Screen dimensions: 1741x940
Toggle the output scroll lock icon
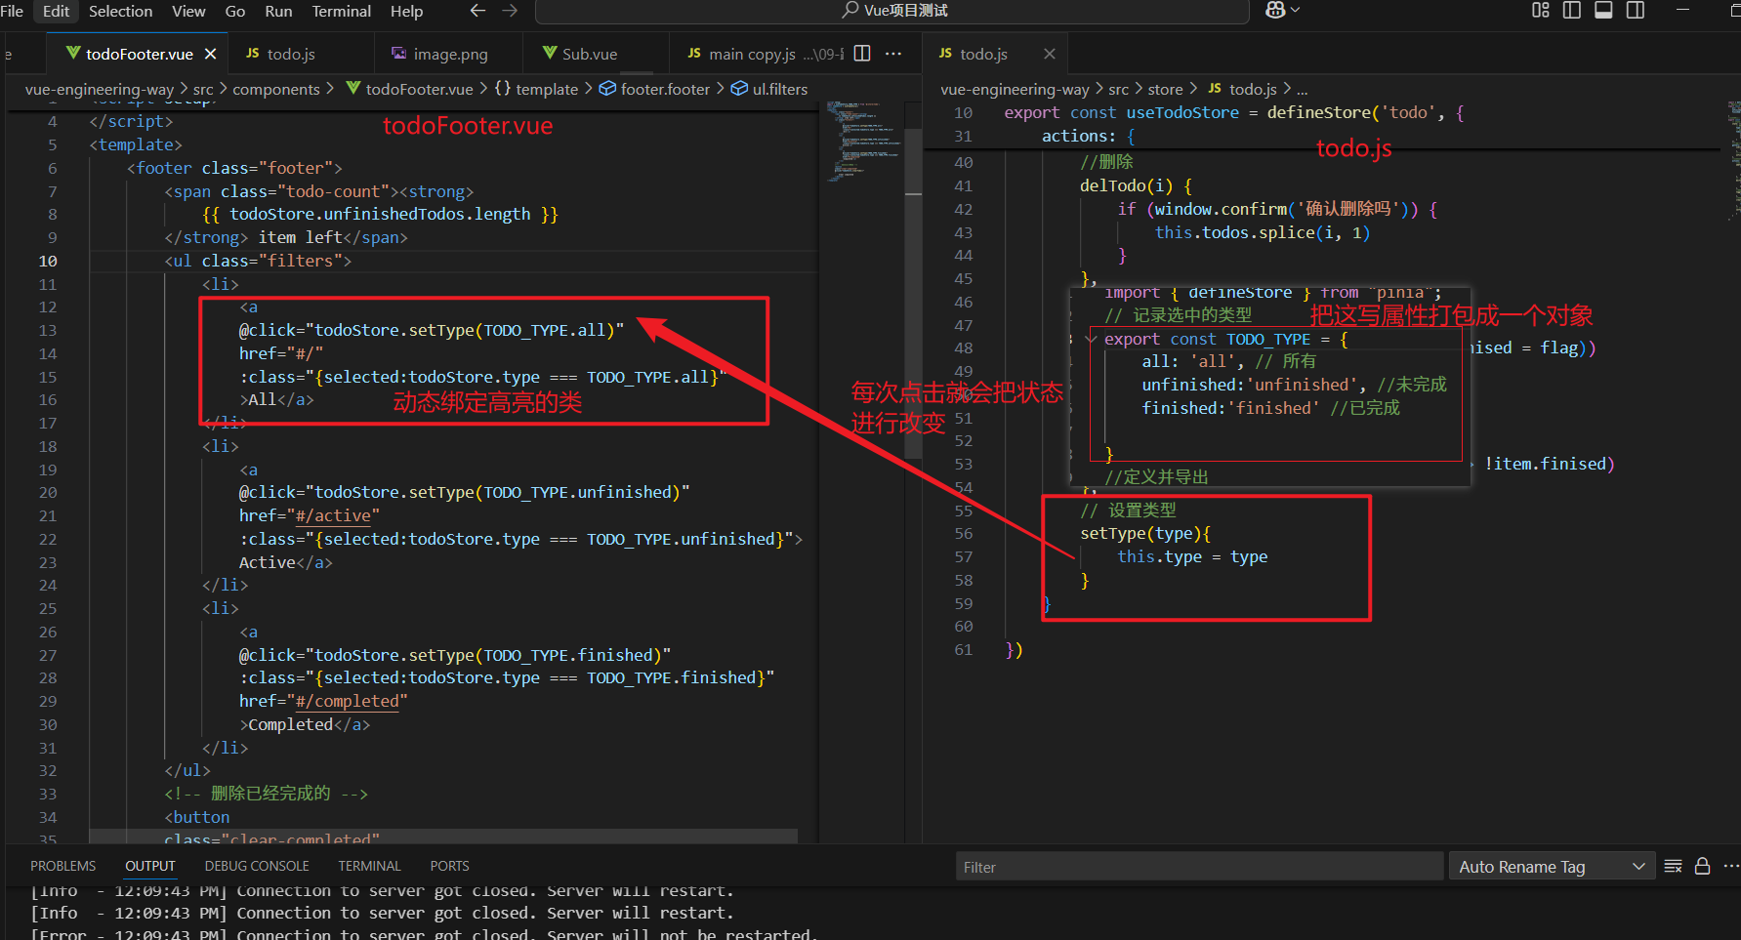[1702, 866]
